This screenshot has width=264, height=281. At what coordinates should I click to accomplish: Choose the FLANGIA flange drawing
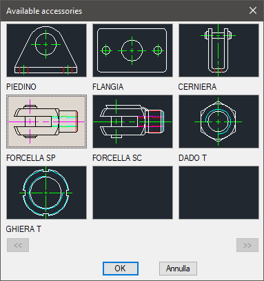(x=132, y=50)
